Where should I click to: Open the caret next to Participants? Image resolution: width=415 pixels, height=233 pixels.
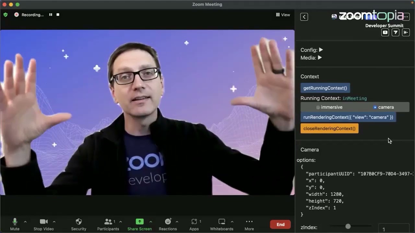coord(121,222)
